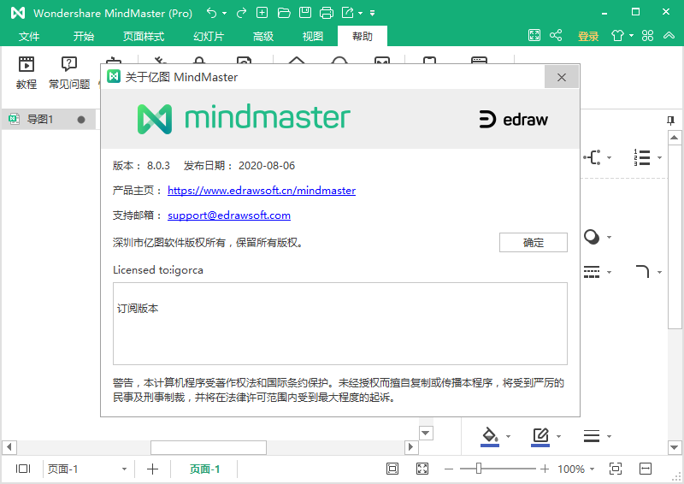Screen dimensions: 684x484
Task: Open the branch connector style dropdown arrow
Action: click(610, 157)
